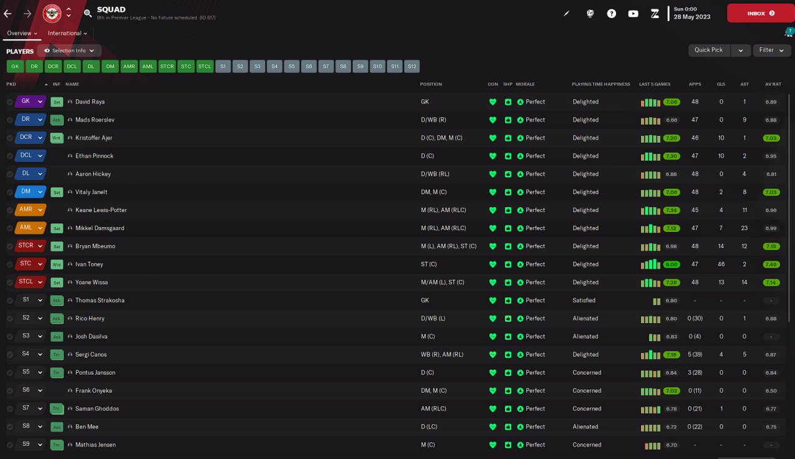This screenshot has width=795, height=459.
Task: Click the Wnt status badge for Kristoffer Ajer
Action: [x=57, y=138]
